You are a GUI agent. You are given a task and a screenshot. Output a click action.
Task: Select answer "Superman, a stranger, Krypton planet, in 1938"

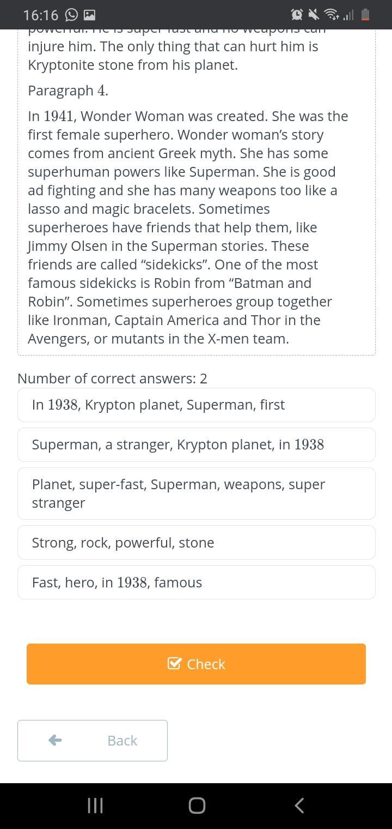pos(197,444)
